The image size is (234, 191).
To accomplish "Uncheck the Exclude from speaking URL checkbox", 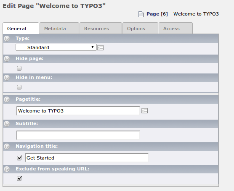I will (19, 178).
